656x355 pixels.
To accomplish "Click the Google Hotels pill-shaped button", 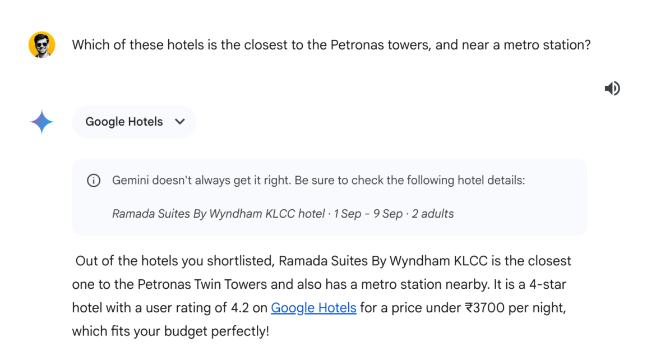I will pyautogui.click(x=134, y=122).
